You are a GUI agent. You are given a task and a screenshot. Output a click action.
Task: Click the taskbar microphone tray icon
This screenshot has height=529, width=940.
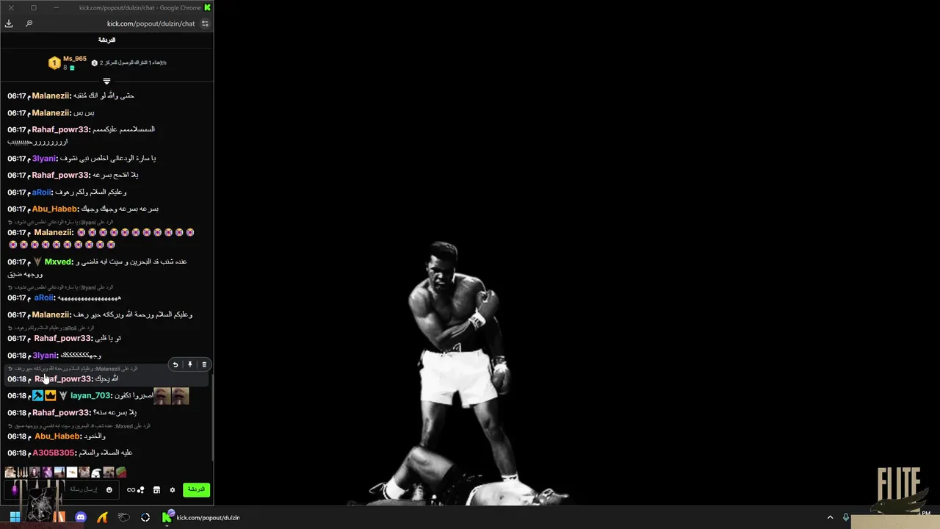tap(846, 517)
